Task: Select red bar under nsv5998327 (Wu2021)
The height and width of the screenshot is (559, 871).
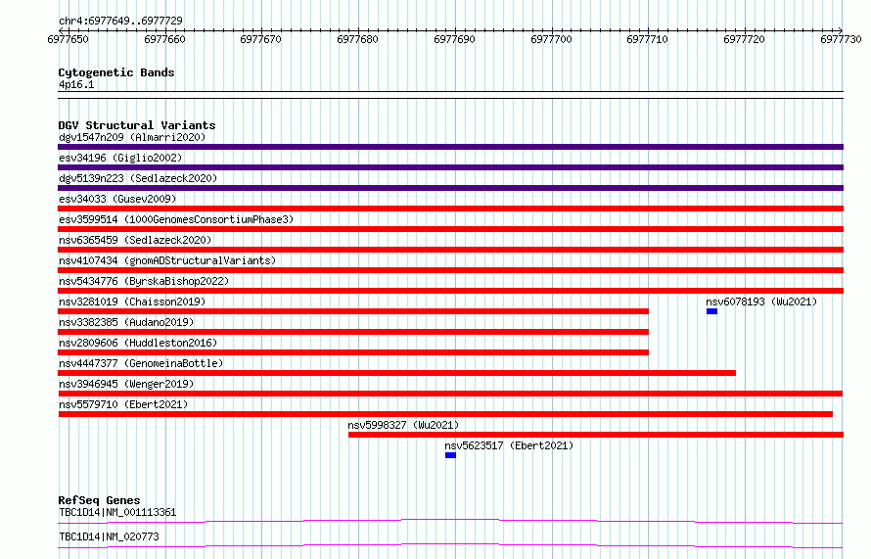Action: point(596,435)
